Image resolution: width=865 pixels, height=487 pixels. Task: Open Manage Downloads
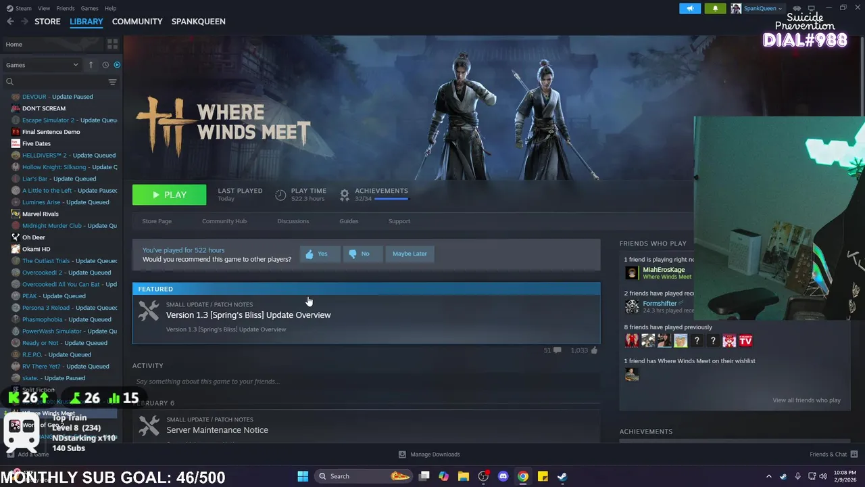click(429, 455)
